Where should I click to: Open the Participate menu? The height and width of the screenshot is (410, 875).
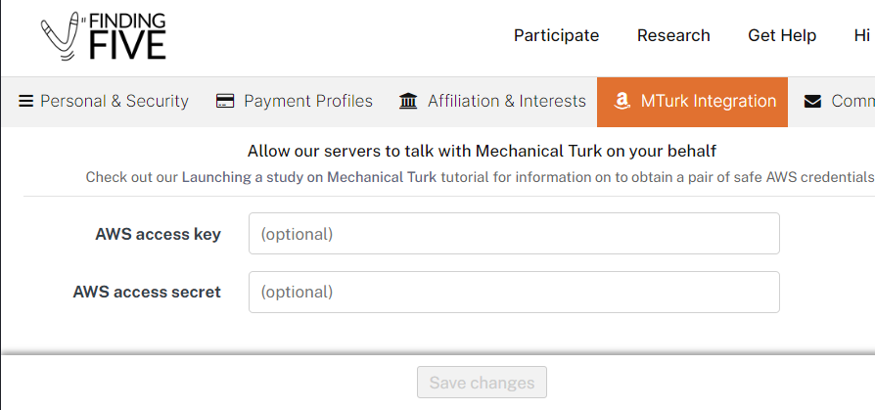(556, 35)
